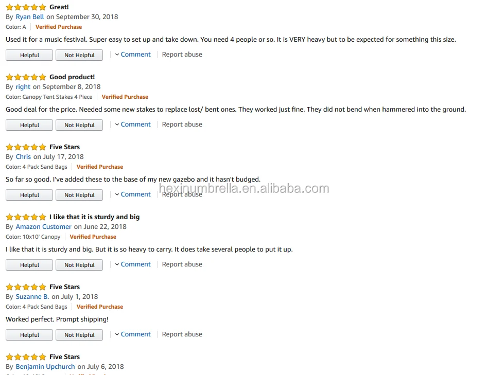Report abuse on Ryan Bell's review

pos(182,55)
